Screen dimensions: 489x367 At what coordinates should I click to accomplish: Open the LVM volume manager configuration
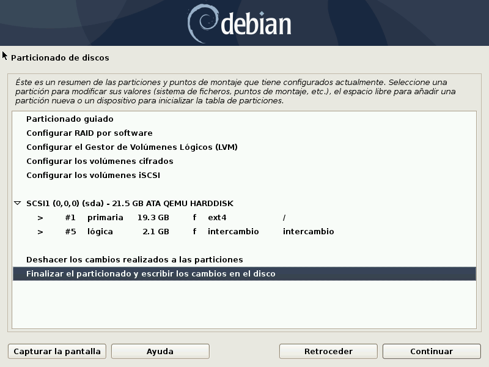[131, 147]
